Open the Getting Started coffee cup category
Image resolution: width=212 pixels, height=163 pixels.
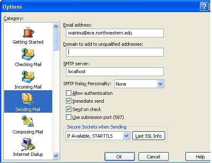[28, 32]
